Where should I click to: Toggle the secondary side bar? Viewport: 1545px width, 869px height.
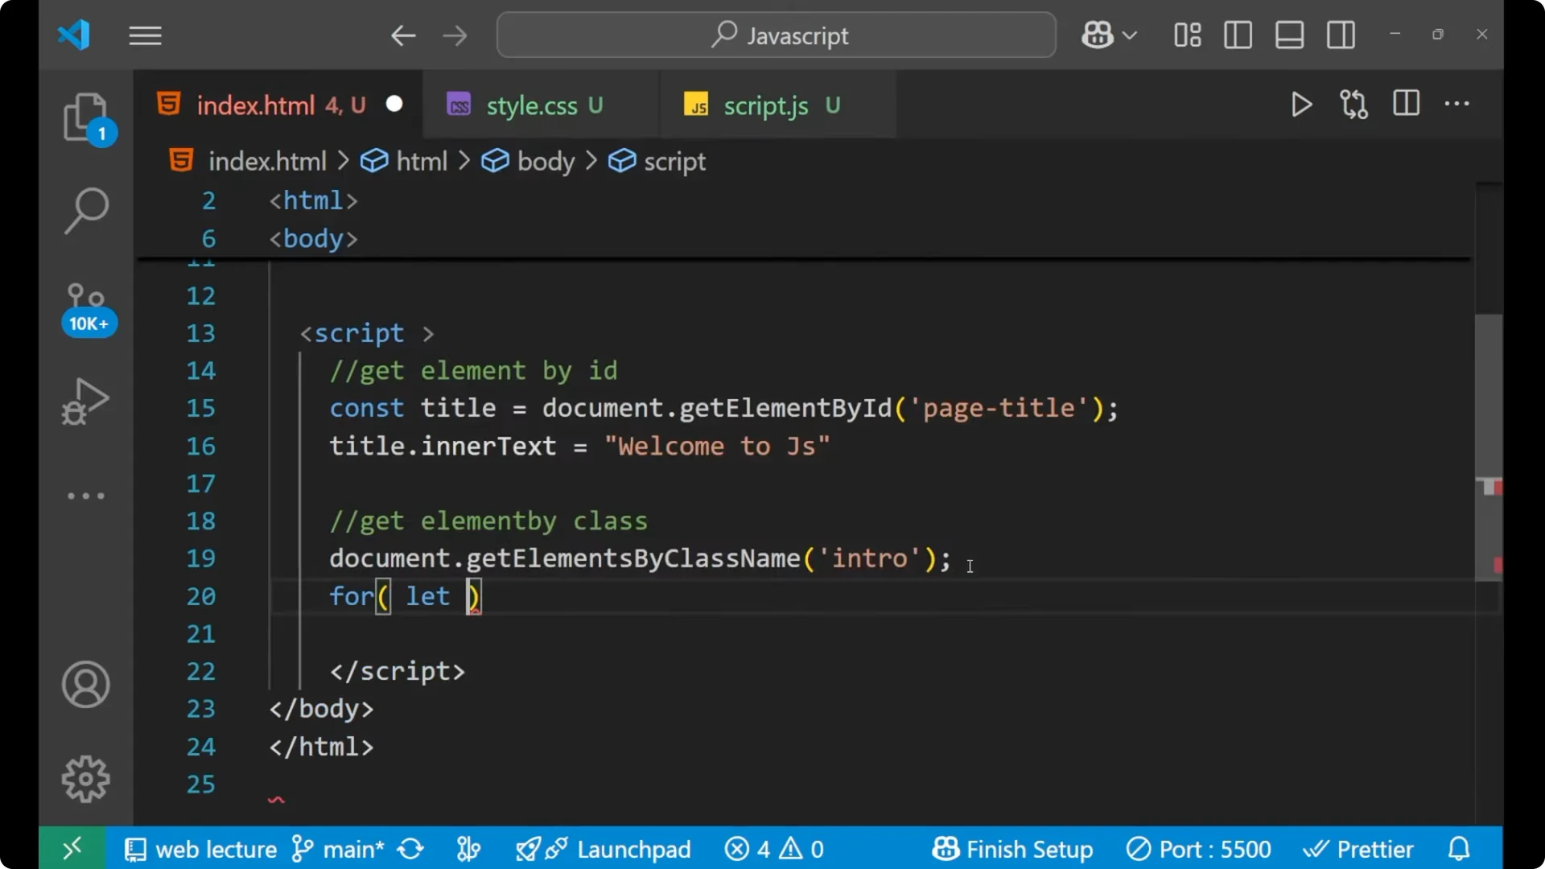click(1341, 35)
